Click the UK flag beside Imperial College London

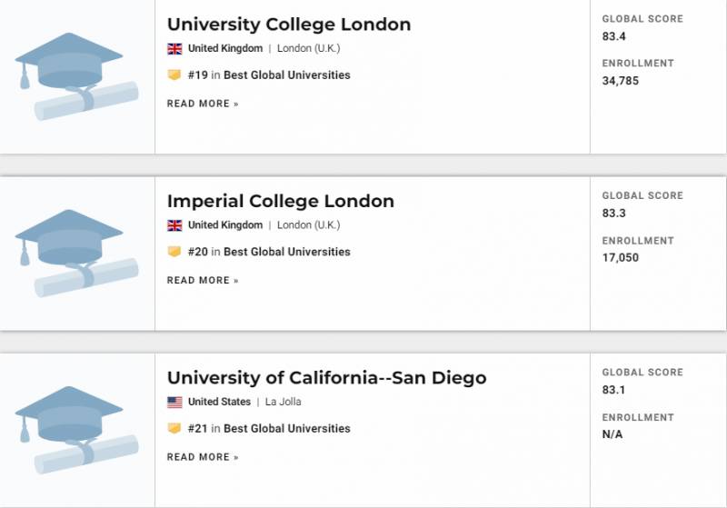pos(174,225)
